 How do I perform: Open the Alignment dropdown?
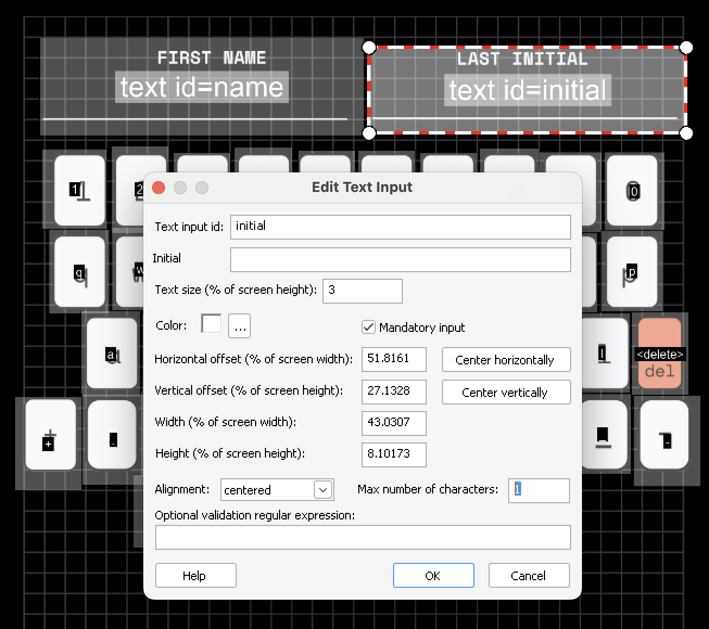pos(322,490)
